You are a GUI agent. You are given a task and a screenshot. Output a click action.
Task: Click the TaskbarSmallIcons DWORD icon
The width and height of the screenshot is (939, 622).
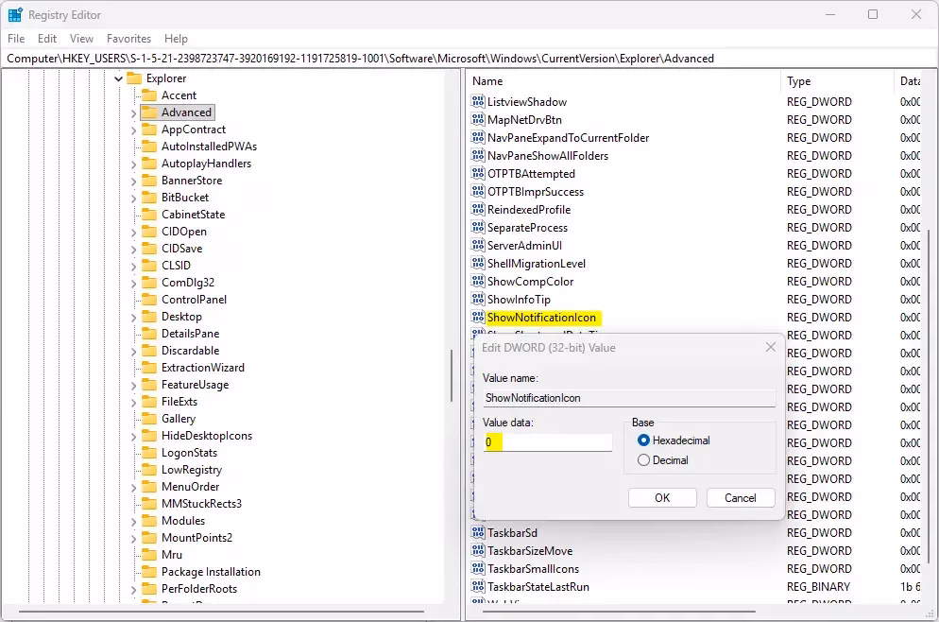pos(477,568)
